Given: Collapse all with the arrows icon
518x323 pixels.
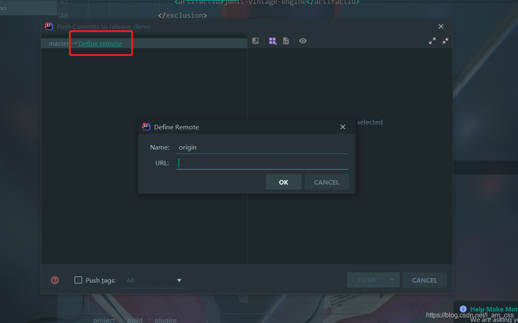Looking at the screenshot, I should tap(445, 41).
